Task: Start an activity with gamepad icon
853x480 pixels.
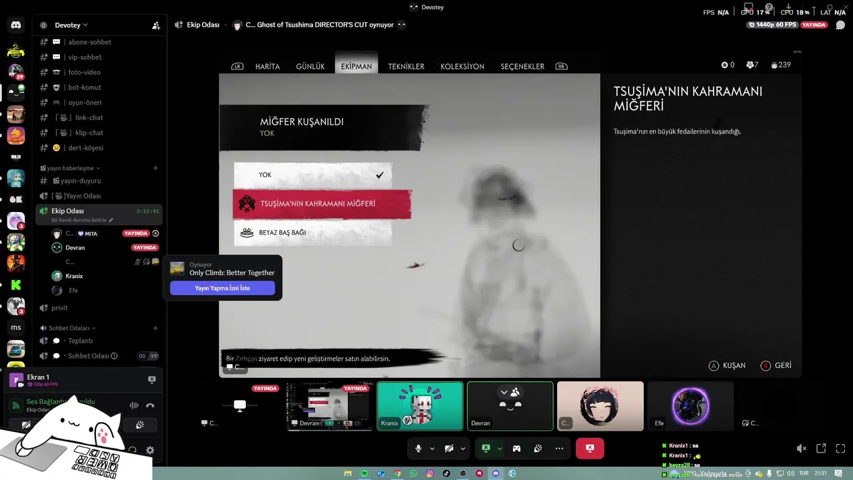Action: point(516,449)
